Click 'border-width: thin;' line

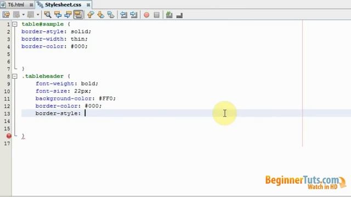(54, 39)
